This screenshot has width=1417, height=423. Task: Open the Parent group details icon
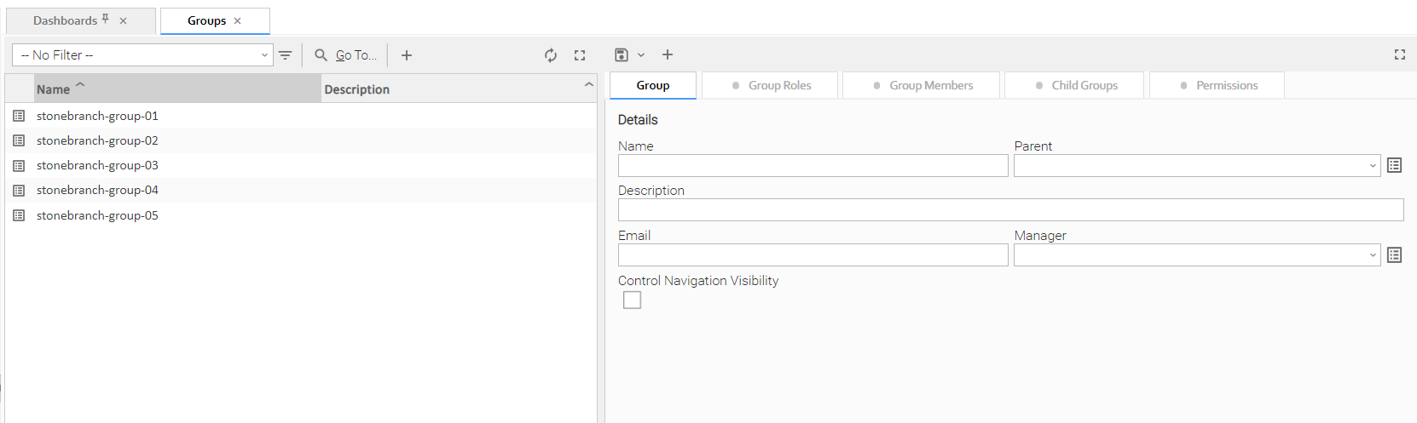point(1394,165)
